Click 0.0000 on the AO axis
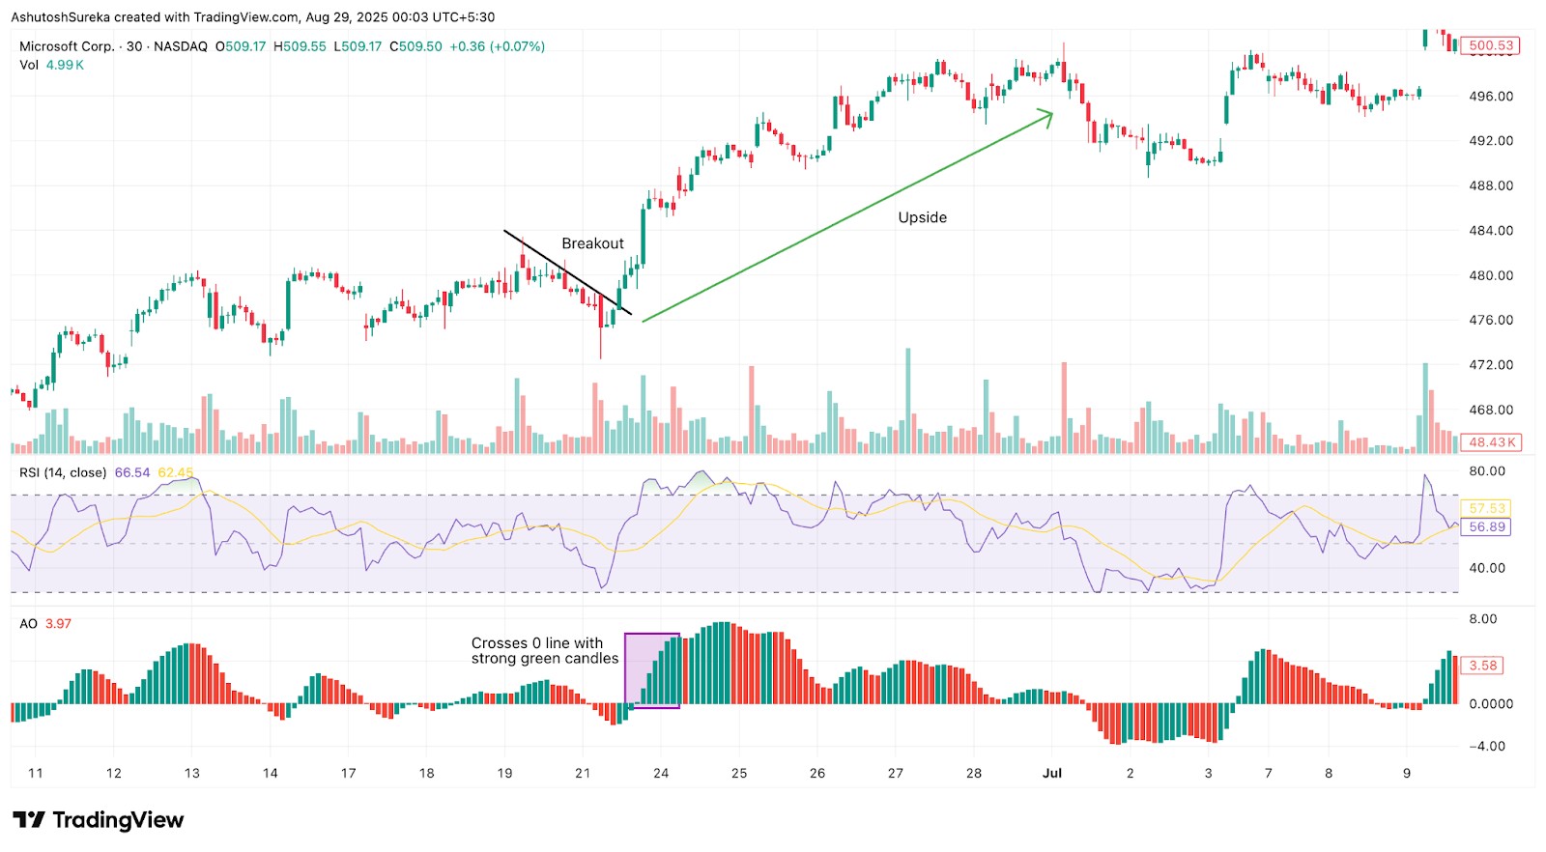This screenshot has height=852, width=1546. tap(1491, 704)
